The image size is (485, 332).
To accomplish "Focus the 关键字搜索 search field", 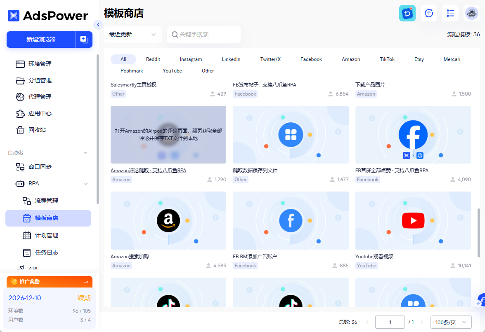I will [204, 35].
